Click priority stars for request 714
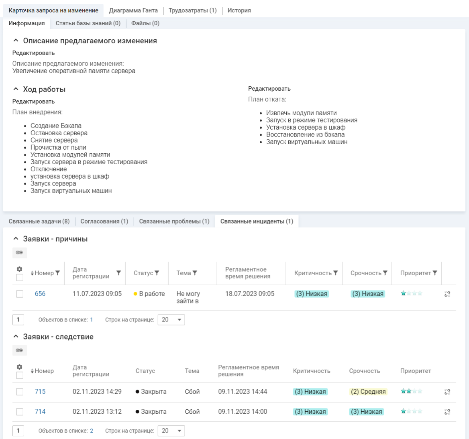This screenshot has height=439, width=469. click(412, 411)
